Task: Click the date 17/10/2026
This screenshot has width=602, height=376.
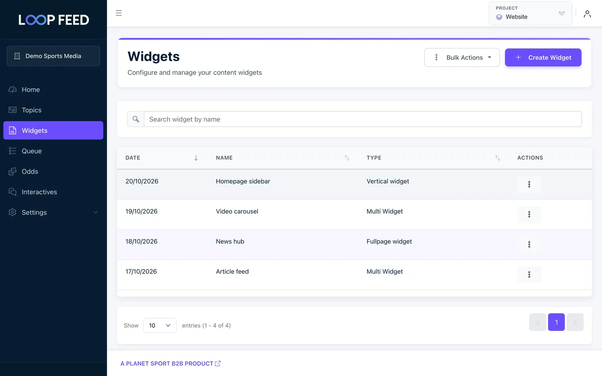Action: click(x=141, y=271)
